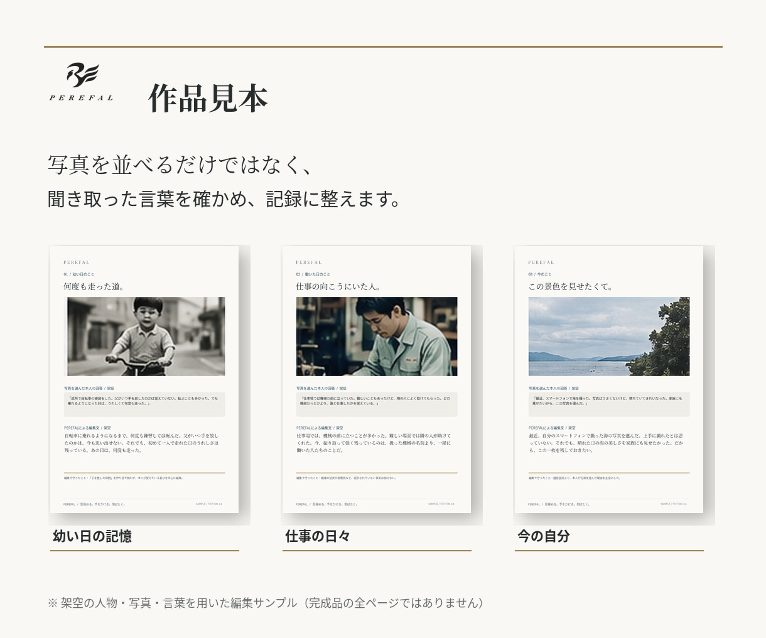Click the PEREFAL header on the この景色を見せたくて page
The image size is (766, 638).
541,262
